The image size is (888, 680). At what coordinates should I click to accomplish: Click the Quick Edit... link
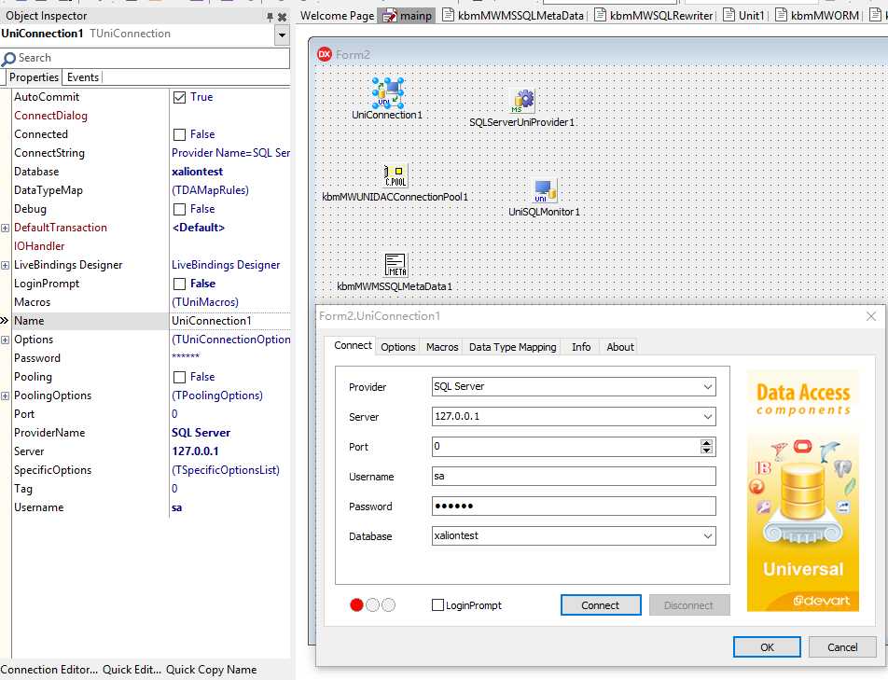[x=132, y=670]
